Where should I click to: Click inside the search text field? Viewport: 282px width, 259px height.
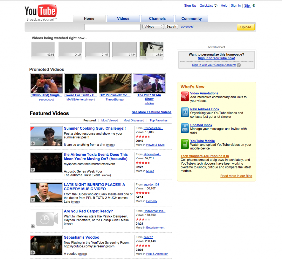click(112, 27)
